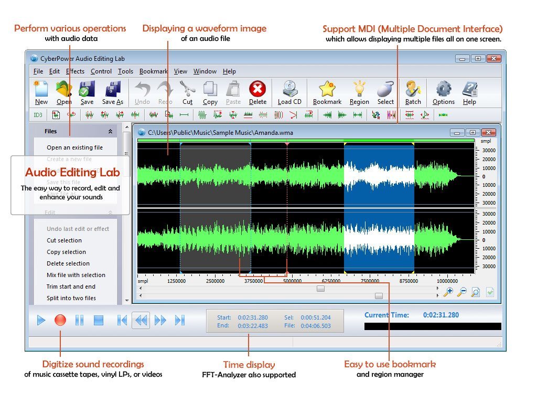Select the Load CD tool
537x403 pixels.
(x=289, y=92)
